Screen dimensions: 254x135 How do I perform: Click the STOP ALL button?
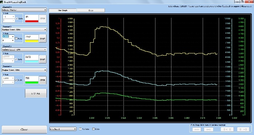click(x=36, y=93)
